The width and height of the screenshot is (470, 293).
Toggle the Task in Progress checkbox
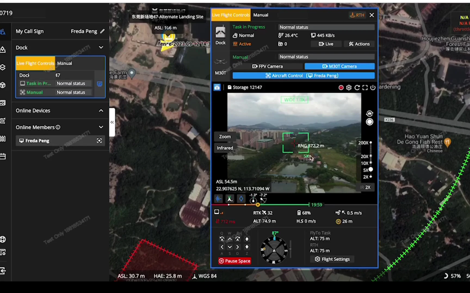click(23, 83)
